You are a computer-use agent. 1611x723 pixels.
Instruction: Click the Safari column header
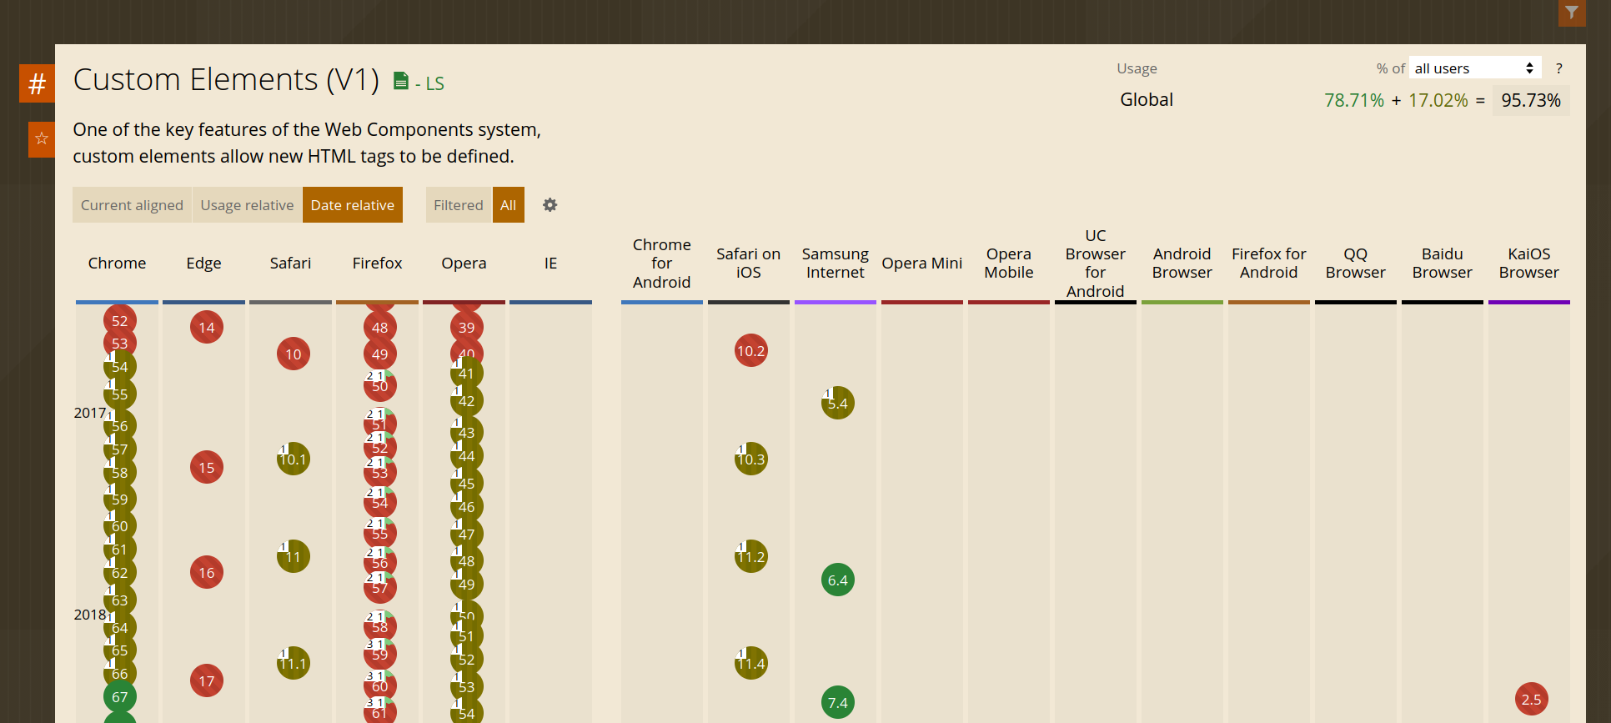click(x=290, y=264)
